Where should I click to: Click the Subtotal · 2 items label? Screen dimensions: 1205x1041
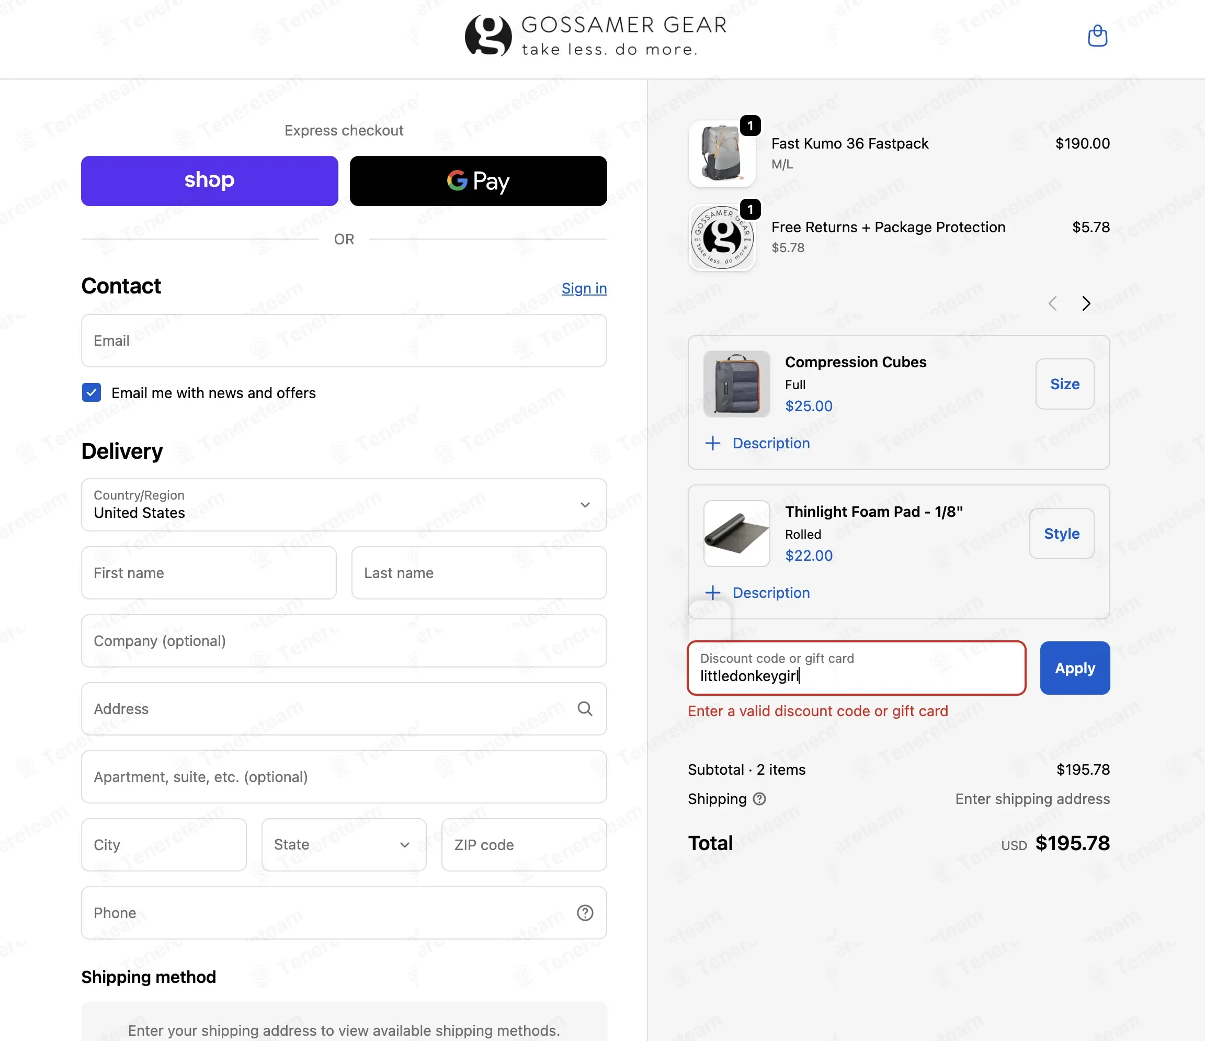point(746,770)
